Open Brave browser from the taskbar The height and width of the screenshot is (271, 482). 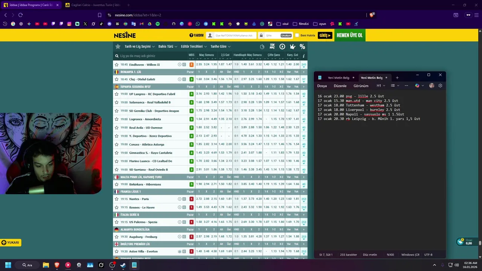[x=57, y=265]
